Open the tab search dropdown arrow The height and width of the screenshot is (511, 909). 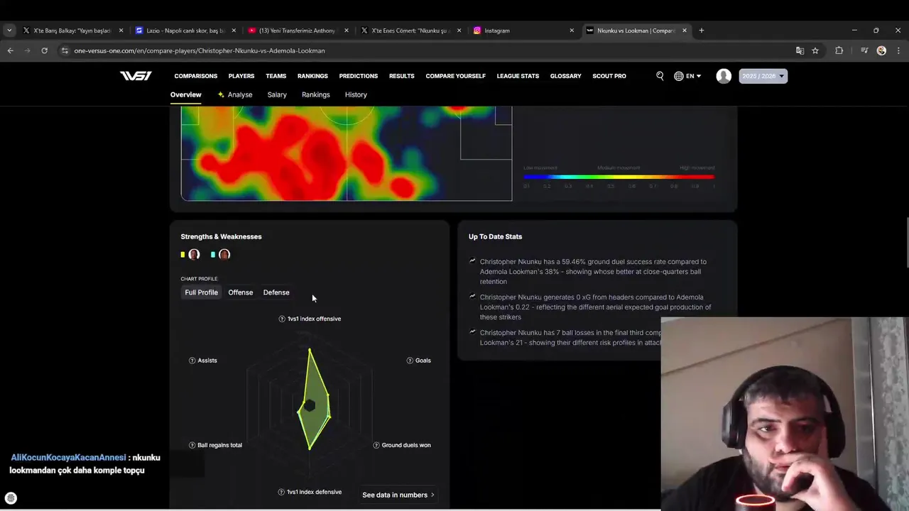[9, 31]
